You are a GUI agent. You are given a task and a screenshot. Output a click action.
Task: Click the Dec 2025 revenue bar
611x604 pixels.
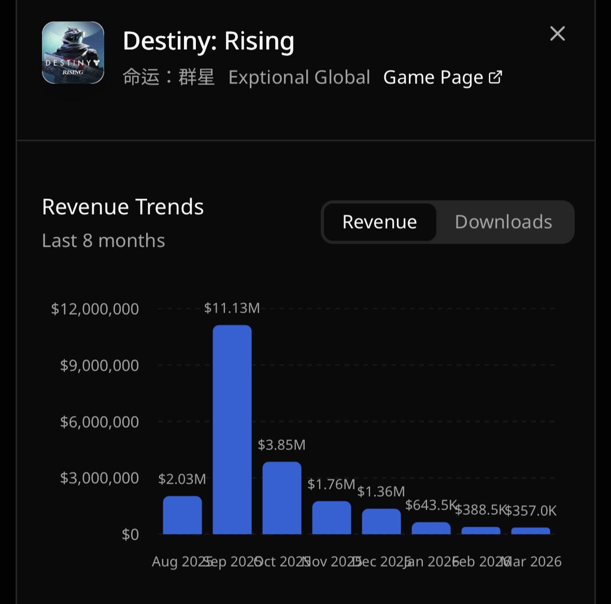pos(381,522)
